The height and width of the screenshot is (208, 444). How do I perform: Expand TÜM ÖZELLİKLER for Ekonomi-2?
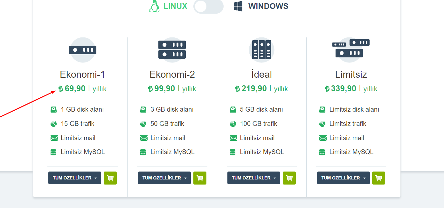[x=164, y=178]
